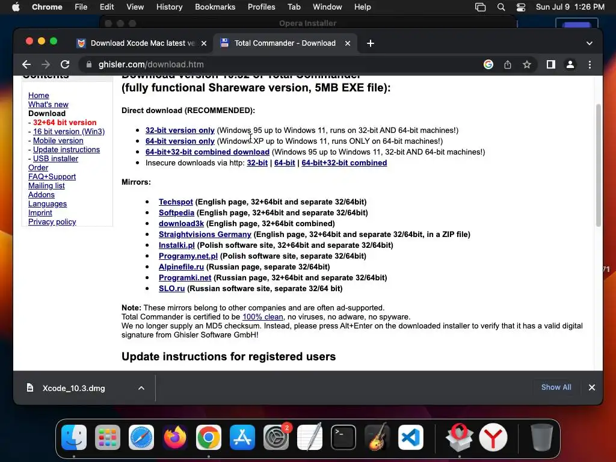The image size is (616, 462).
Task: Open What's new sidebar link
Action: 48,105
